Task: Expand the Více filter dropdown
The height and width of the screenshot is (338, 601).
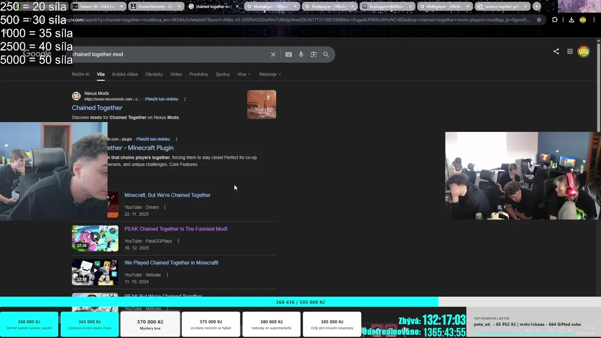Action: pyautogui.click(x=244, y=74)
